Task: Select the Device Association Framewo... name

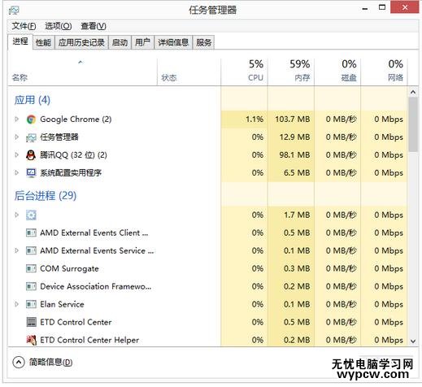Action: click(x=96, y=286)
